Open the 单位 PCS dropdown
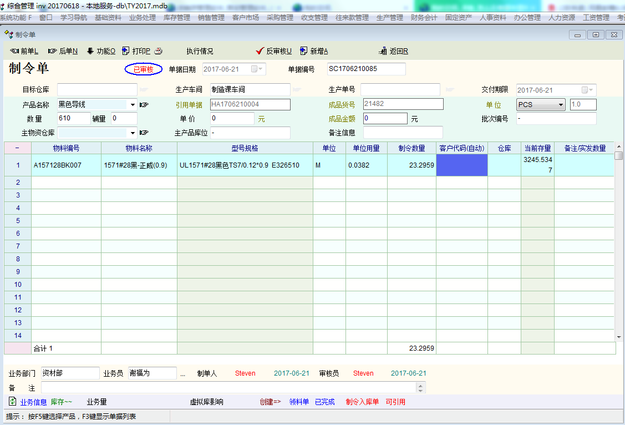The height and width of the screenshot is (425, 625). coord(561,104)
